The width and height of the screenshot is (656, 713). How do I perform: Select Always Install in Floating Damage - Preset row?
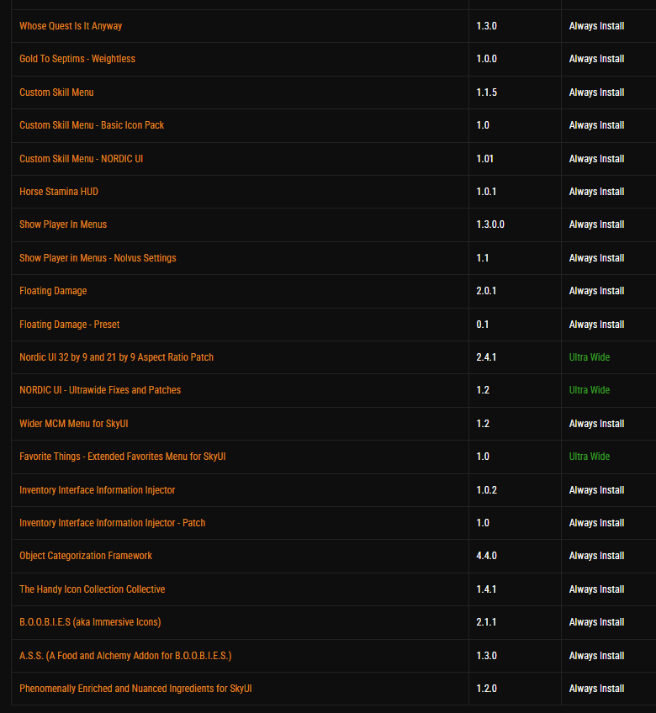tap(596, 325)
